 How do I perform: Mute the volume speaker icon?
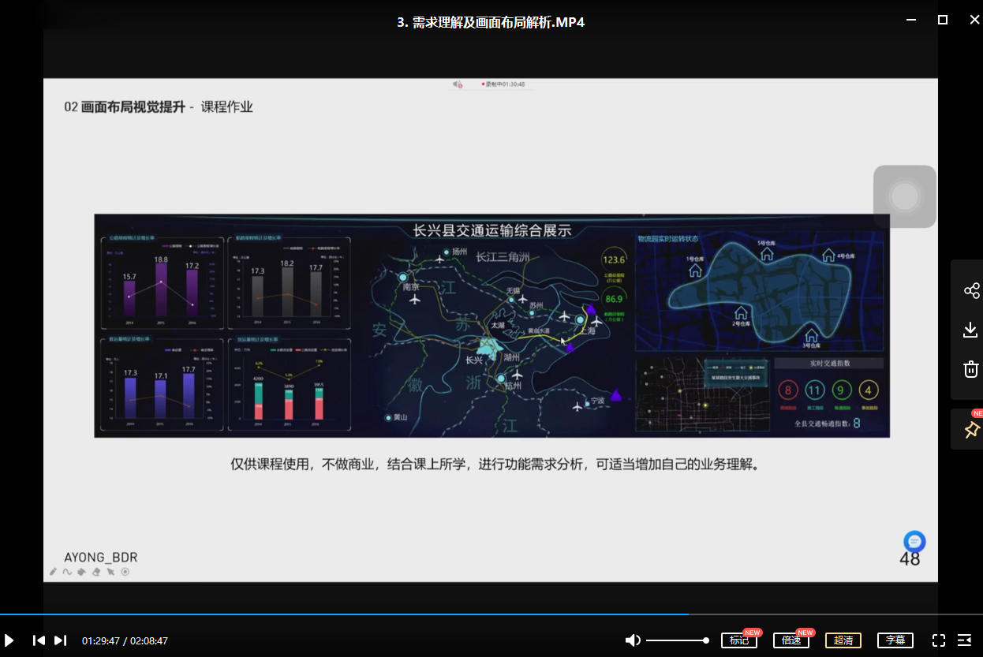(x=632, y=640)
